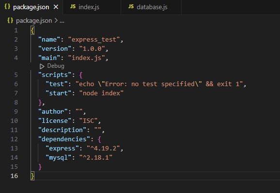The height and width of the screenshot is (193, 280).
Task: Click package.json in the breadcrumb
Action: [34, 21]
